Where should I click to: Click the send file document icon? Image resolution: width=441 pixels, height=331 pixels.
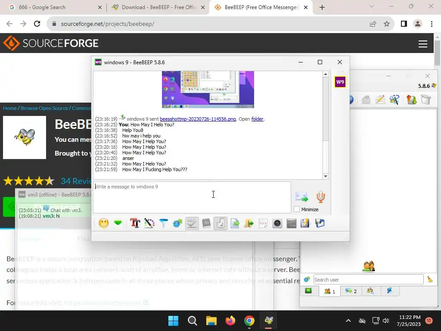pyautogui.click(x=235, y=224)
